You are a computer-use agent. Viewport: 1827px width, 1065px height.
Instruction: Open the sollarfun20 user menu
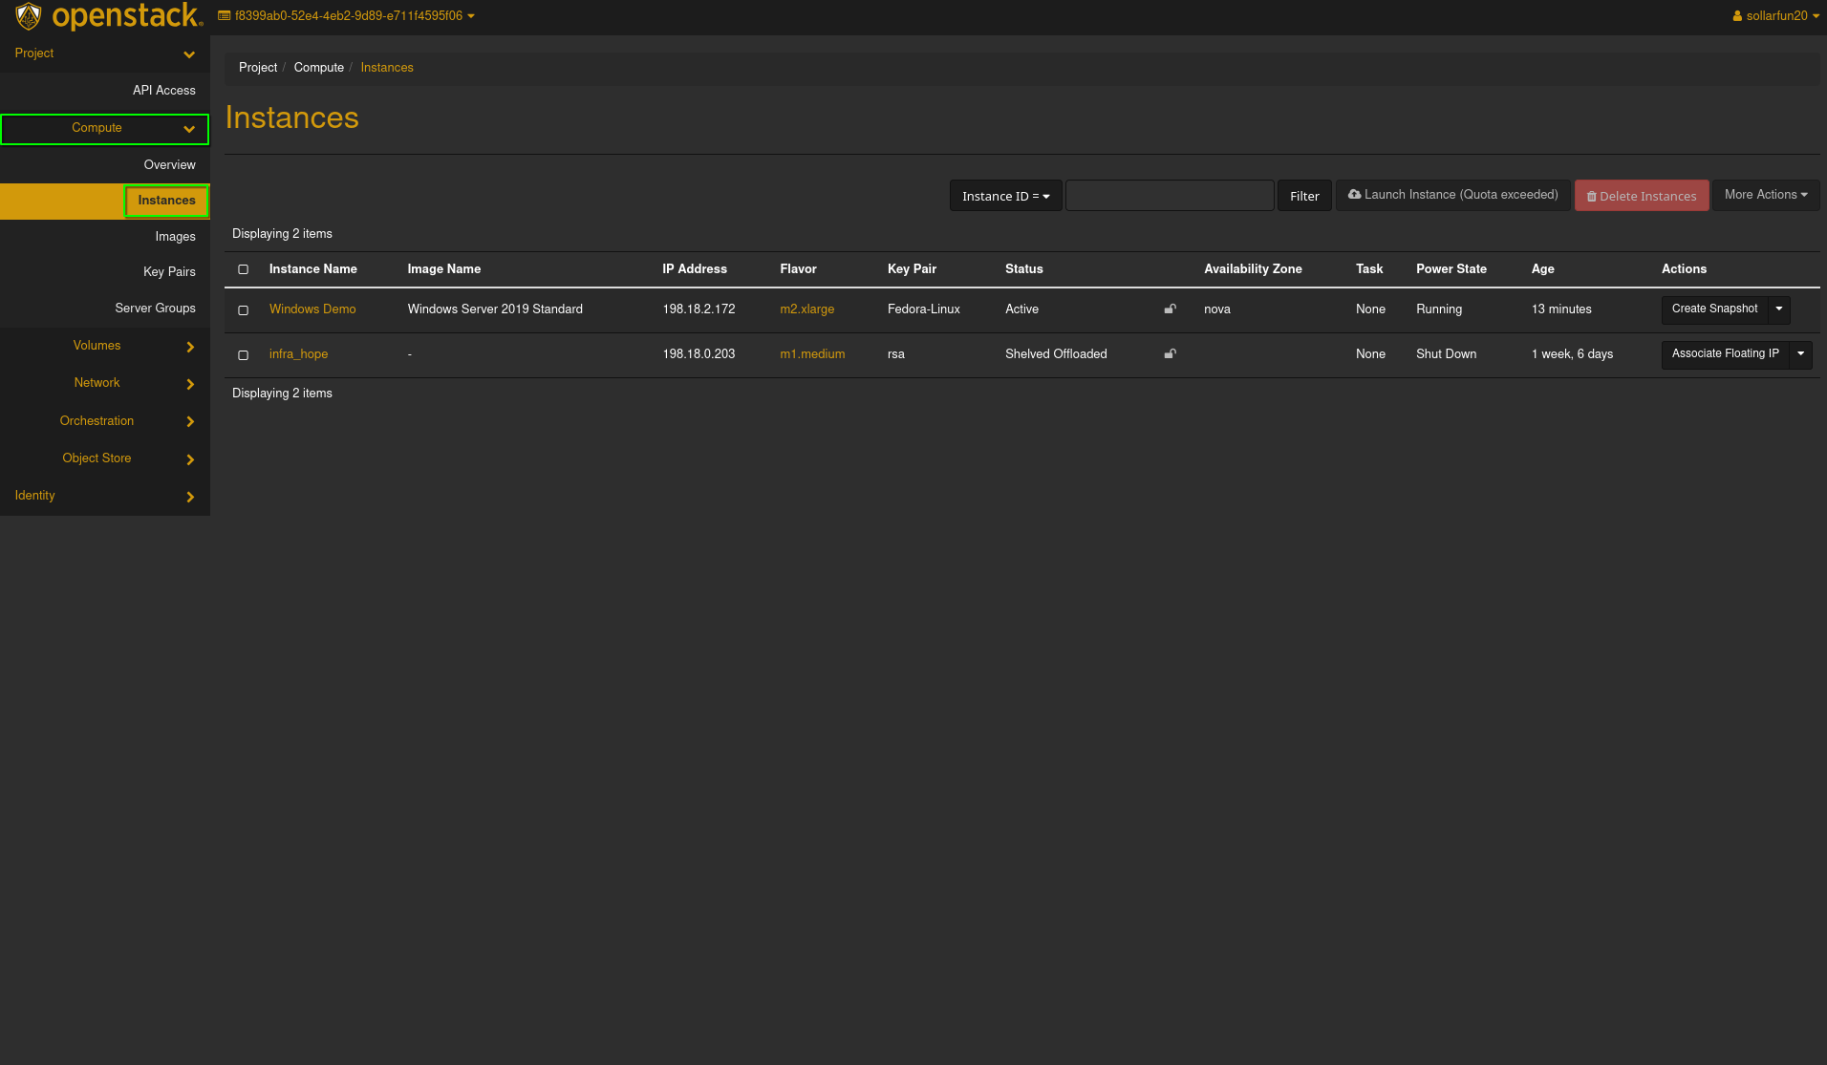click(x=1775, y=16)
